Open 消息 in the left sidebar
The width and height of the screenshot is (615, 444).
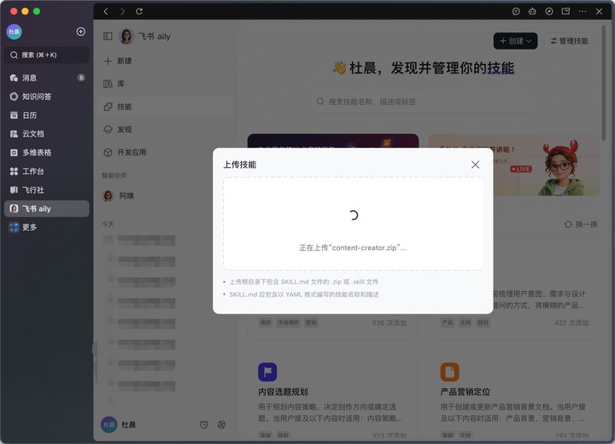(47, 78)
